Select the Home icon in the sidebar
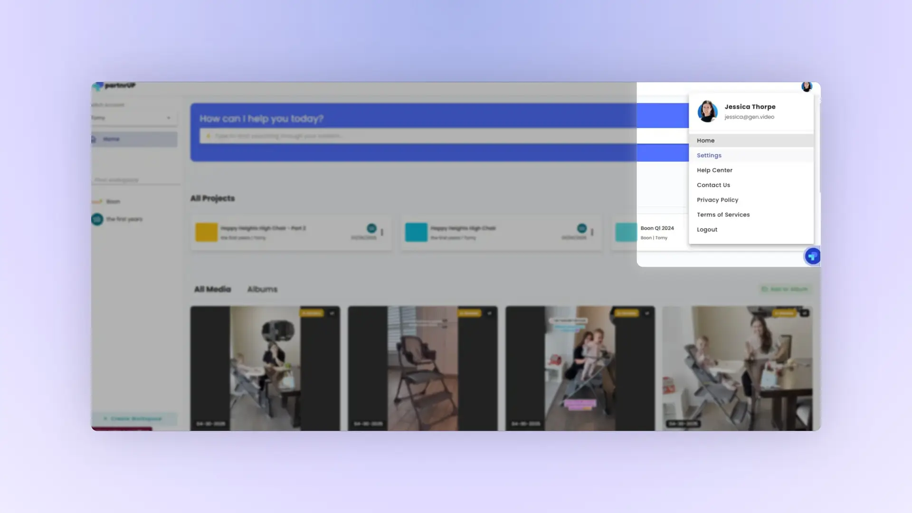The width and height of the screenshot is (912, 513). pos(95,139)
